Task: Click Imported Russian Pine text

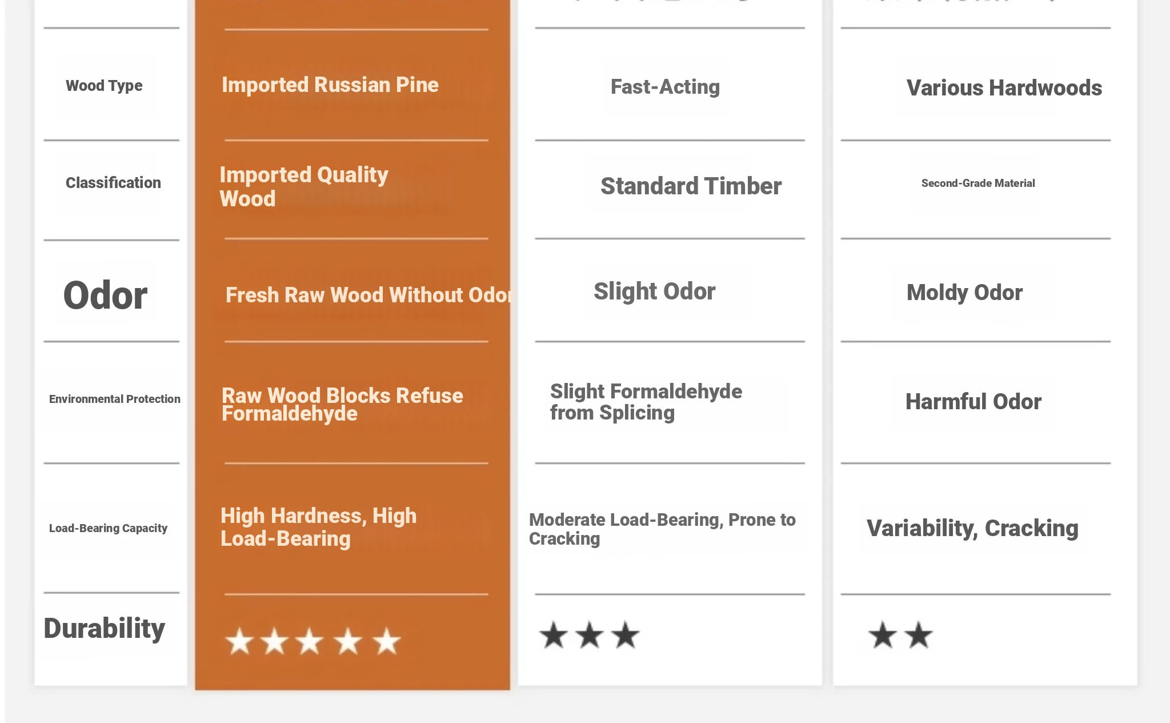Action: [x=330, y=85]
